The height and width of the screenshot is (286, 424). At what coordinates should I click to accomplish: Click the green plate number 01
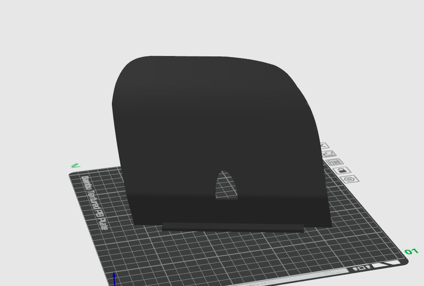[411, 252]
